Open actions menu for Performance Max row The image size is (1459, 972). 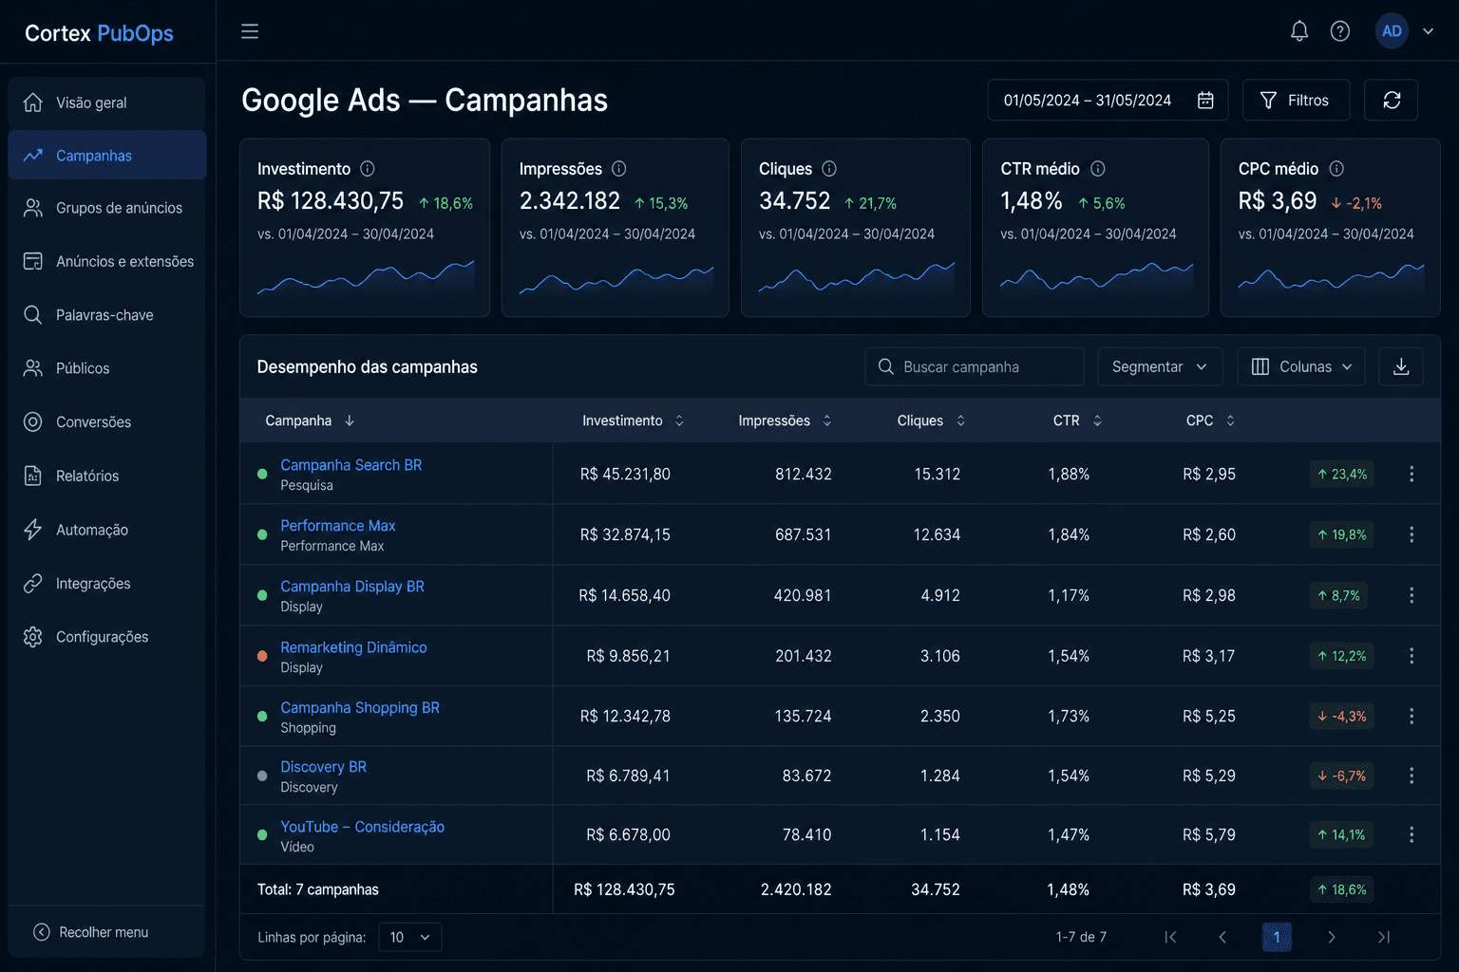(1412, 534)
